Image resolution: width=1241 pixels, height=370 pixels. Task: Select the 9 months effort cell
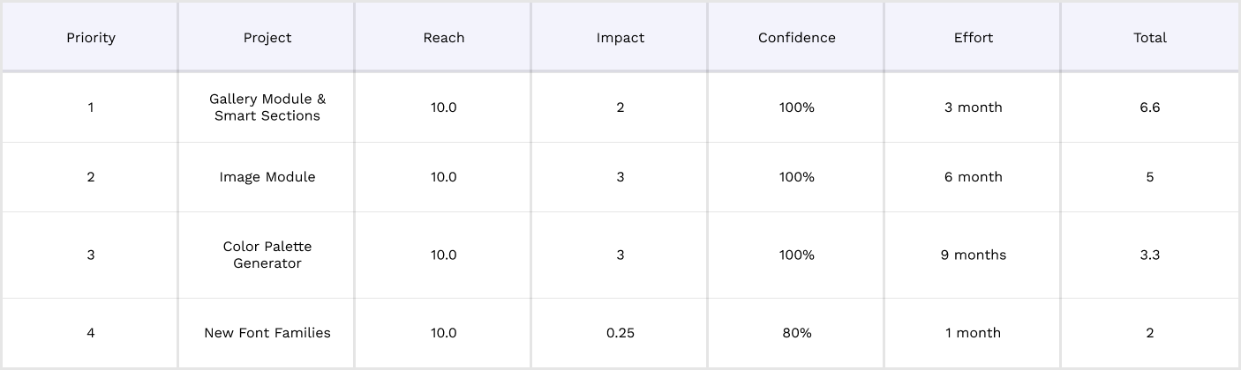[973, 255]
